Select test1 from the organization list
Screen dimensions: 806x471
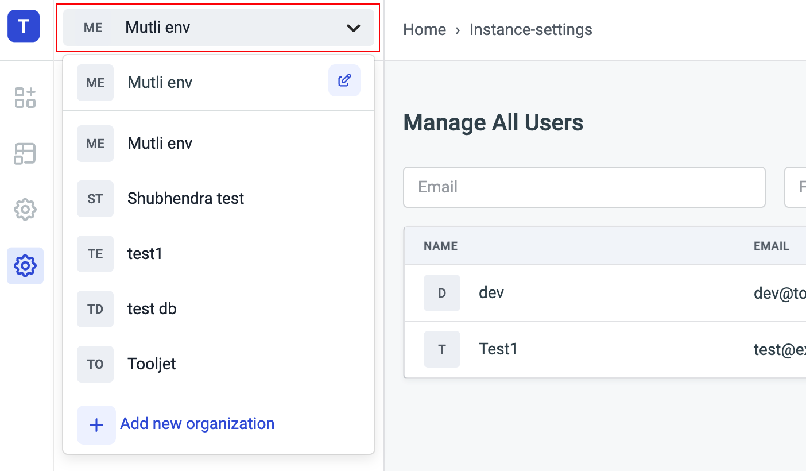145,254
